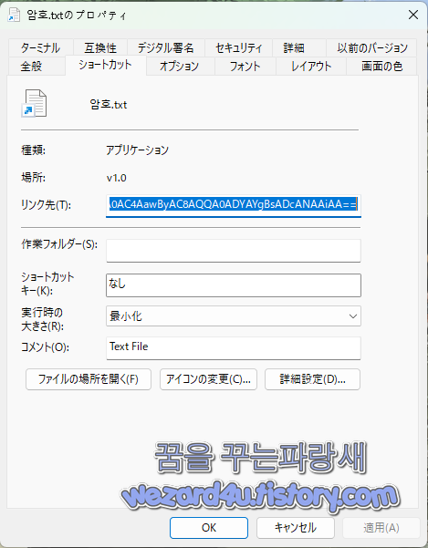
Task: Open the 画面の色 tab
Action: click(x=381, y=66)
